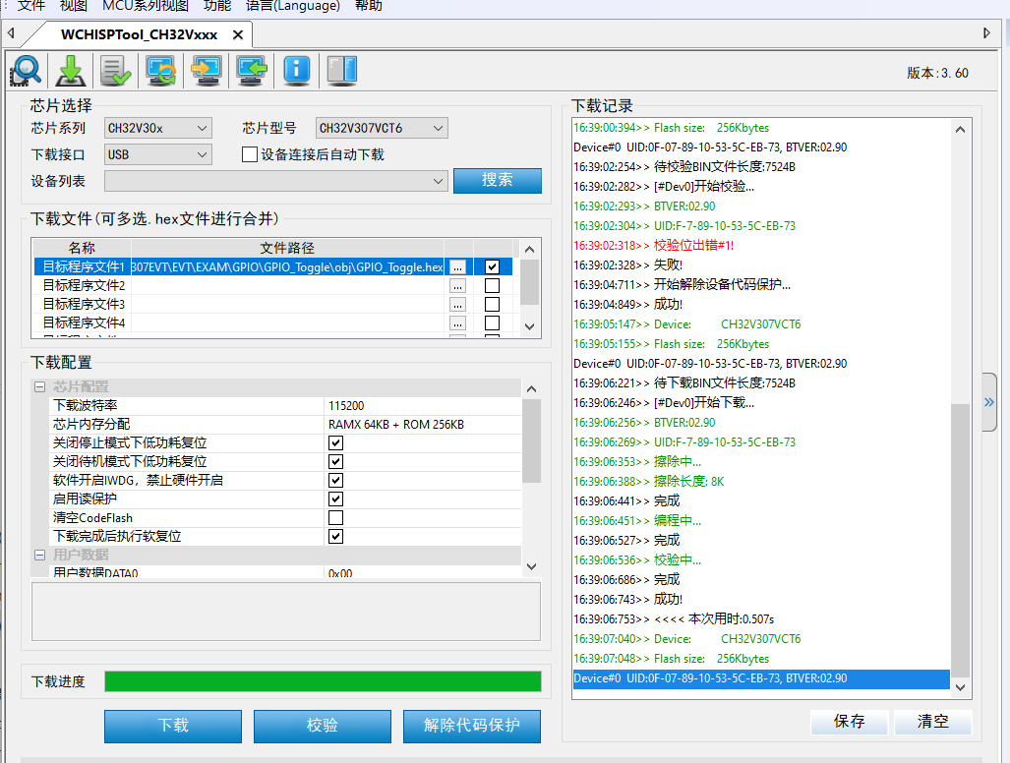The width and height of the screenshot is (1010, 763).
Task: Click the green arrow download toolbar icon
Action: coord(71,71)
